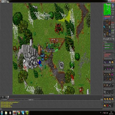
Task: Switch to the English Chat tab
Action: tap(31, 100)
